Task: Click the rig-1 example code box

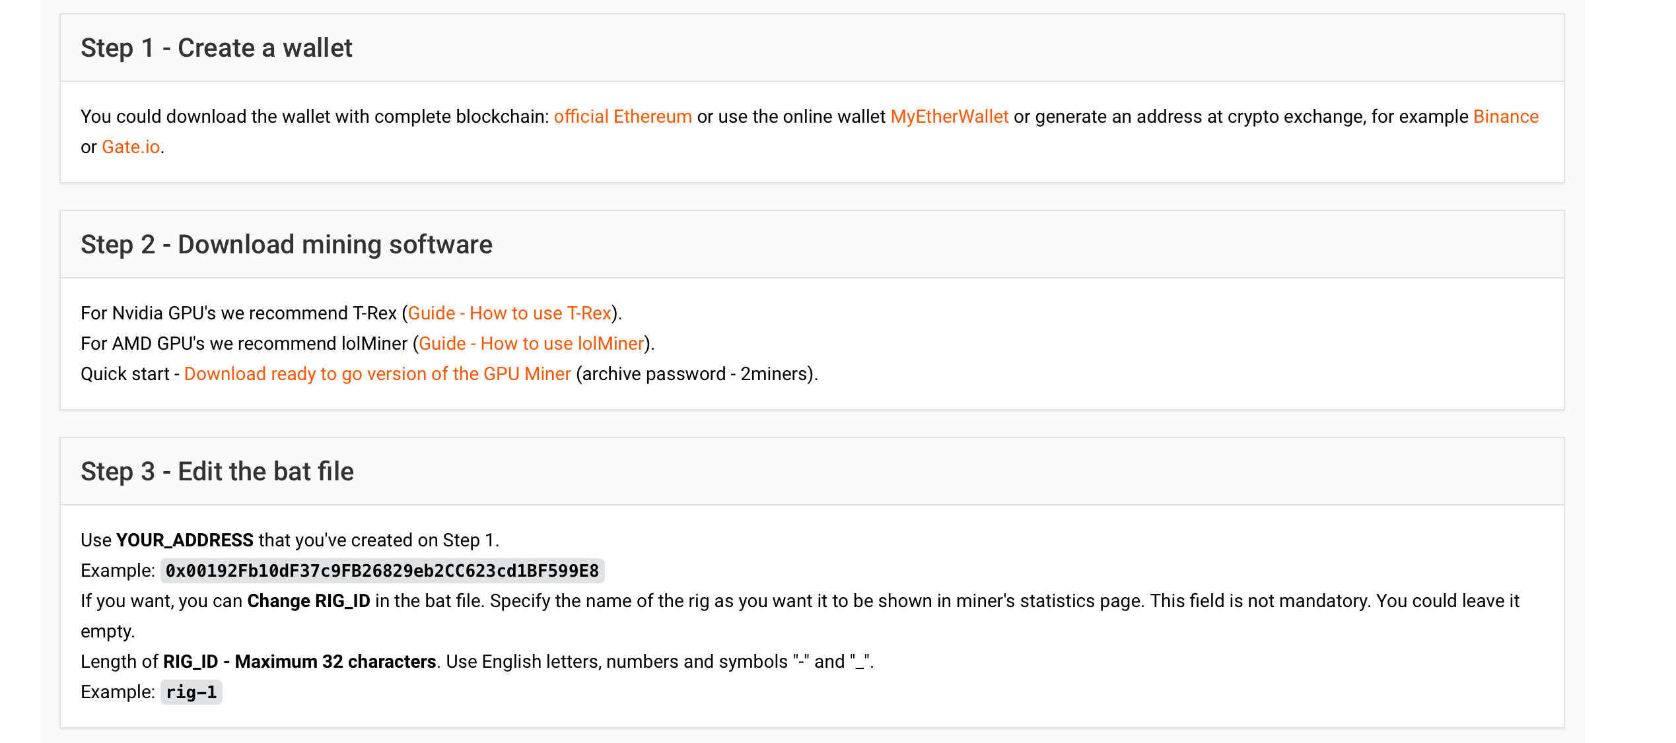Action: click(x=191, y=692)
